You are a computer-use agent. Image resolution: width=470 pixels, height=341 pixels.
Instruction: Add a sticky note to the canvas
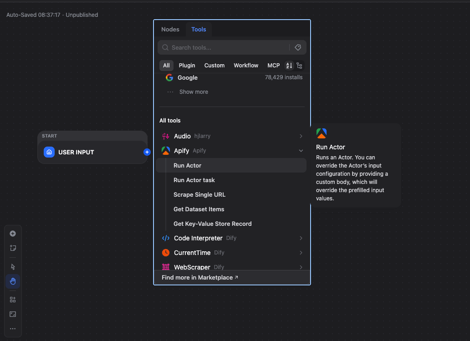(13, 248)
